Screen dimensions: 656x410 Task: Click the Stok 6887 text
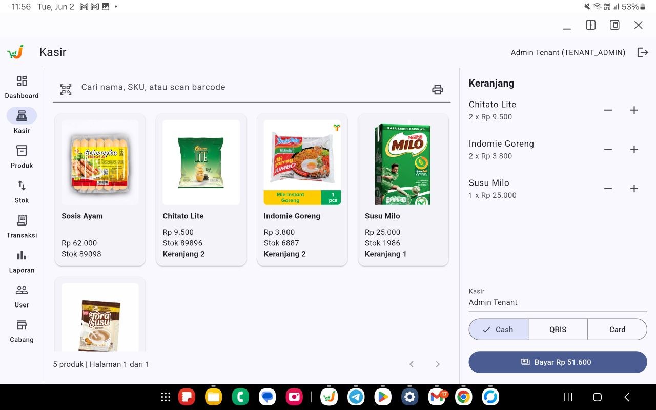[x=281, y=243]
